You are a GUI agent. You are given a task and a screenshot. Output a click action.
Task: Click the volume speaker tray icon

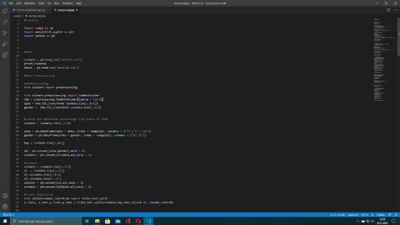373,221
